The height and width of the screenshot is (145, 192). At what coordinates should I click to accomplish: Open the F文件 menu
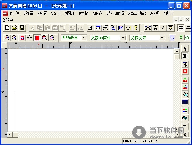(14, 13)
